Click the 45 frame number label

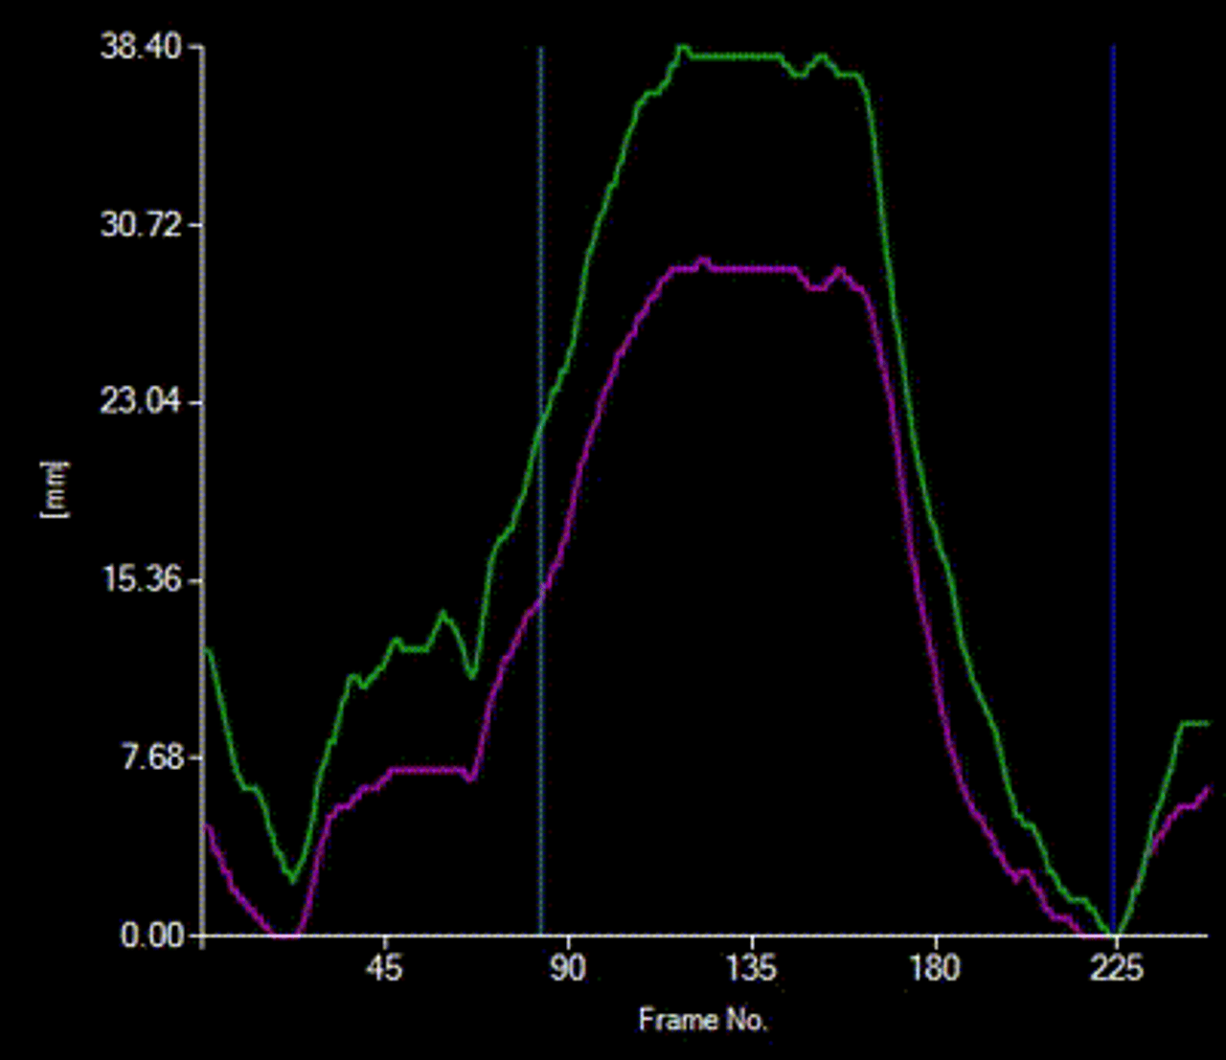[384, 968]
